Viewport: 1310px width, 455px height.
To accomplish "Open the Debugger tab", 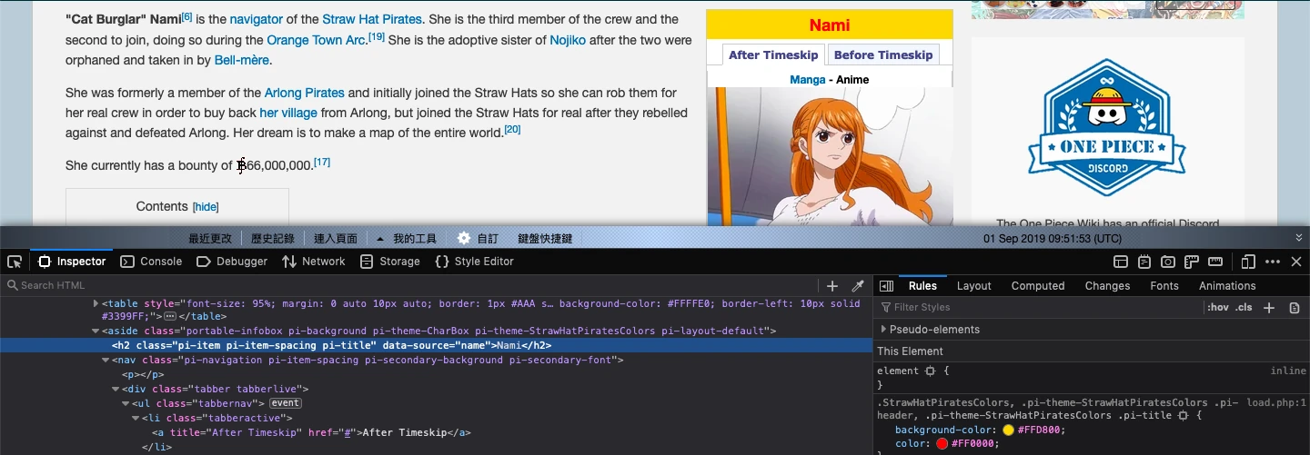I will coord(232,262).
